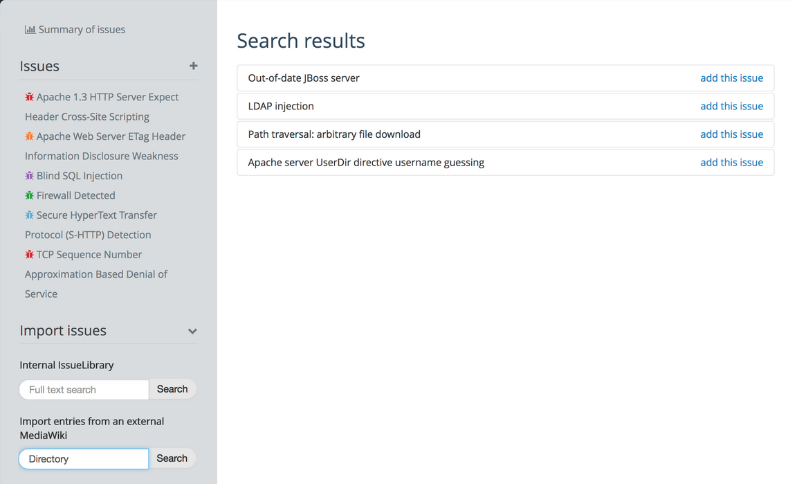
Task: Focus the MediaWiki field containing Directory
Action: (x=84, y=458)
